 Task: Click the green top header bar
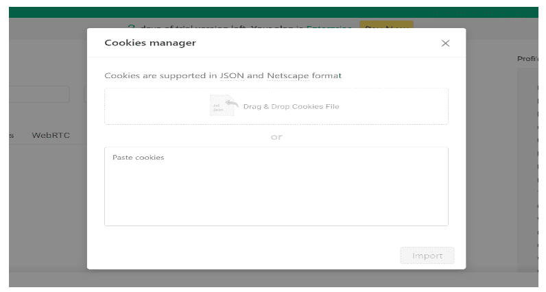tap(274, 12)
